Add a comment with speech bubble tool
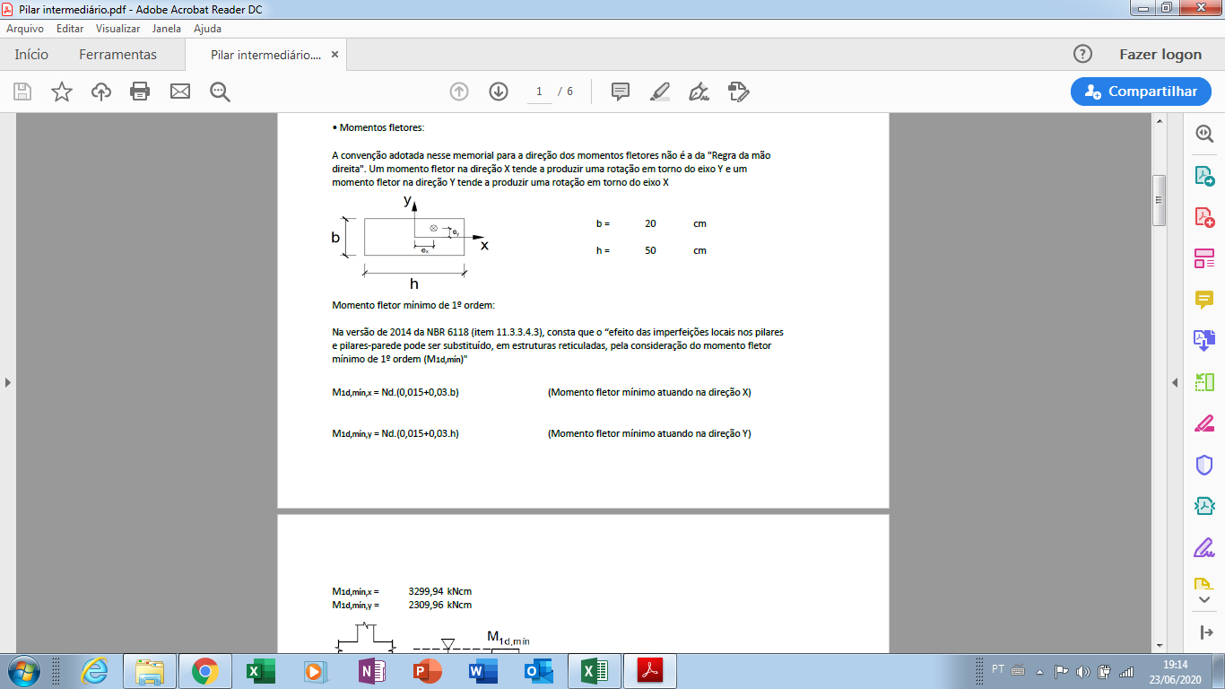This screenshot has width=1225, height=689. click(x=621, y=92)
